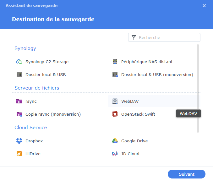This screenshot has height=181, width=213.
Task: Click the Dossier local & USB (monoversion) icon
Action: (x=115, y=74)
